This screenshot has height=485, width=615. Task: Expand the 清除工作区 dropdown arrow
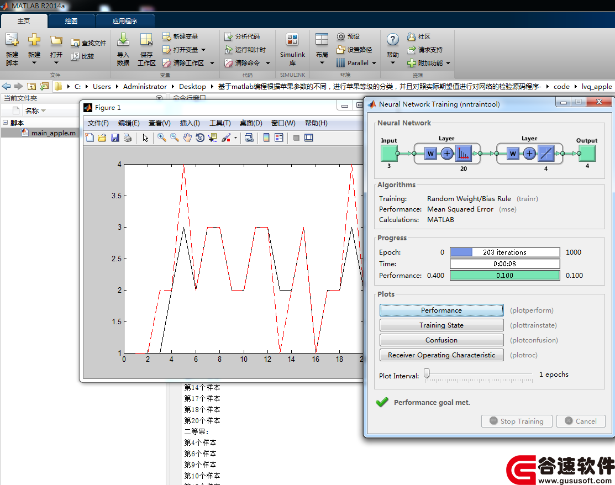pos(212,63)
